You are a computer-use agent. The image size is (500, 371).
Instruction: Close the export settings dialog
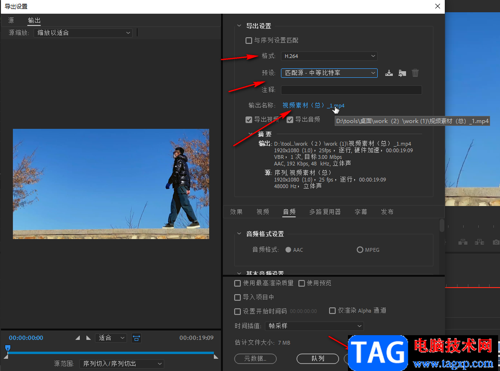click(438, 7)
